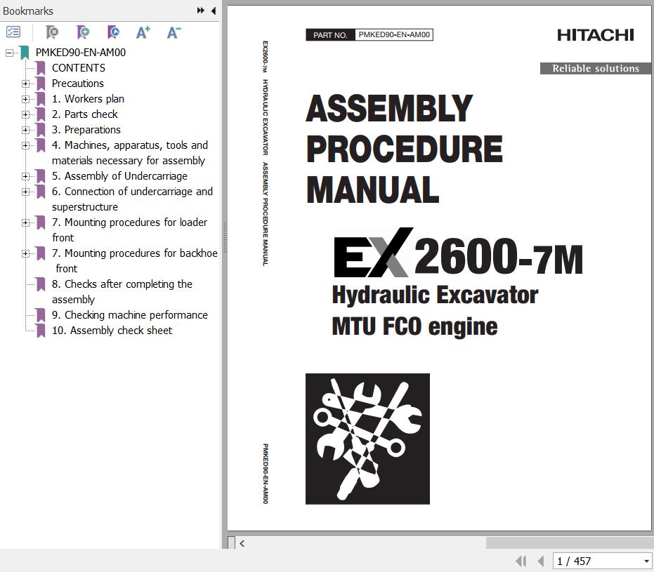The width and height of the screenshot is (654, 572).
Task: Click bookmark icon beside 10. Assembly check sheet
Action: pos(41,331)
